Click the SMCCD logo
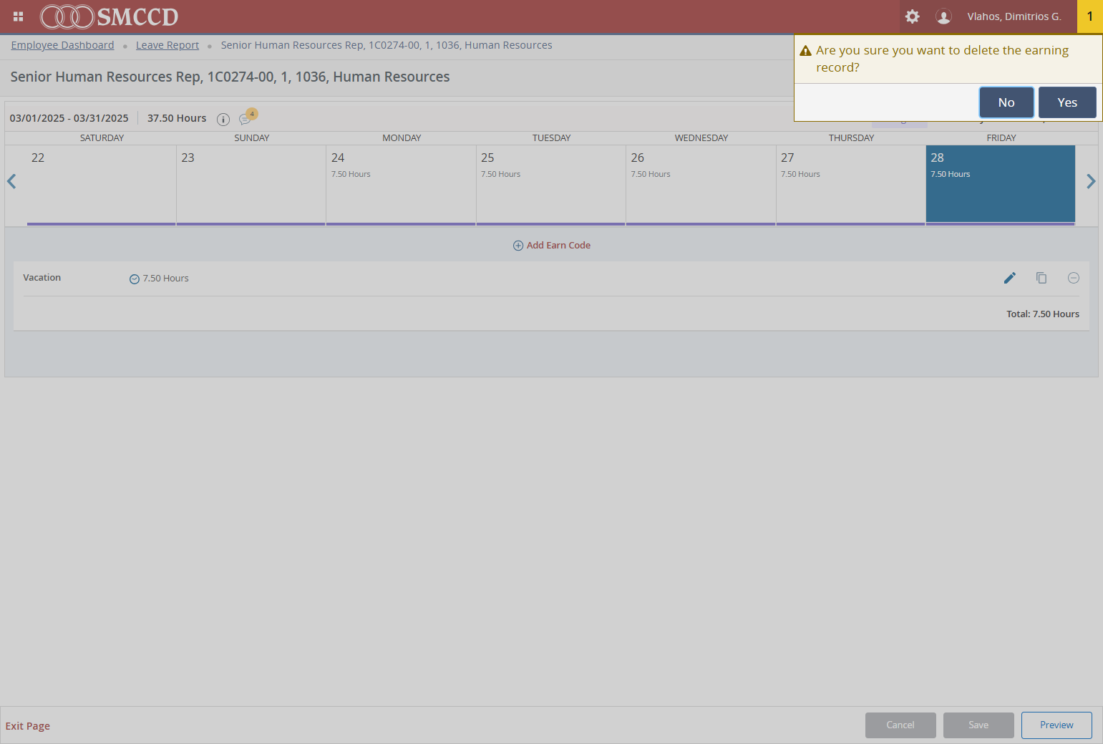 (x=109, y=16)
